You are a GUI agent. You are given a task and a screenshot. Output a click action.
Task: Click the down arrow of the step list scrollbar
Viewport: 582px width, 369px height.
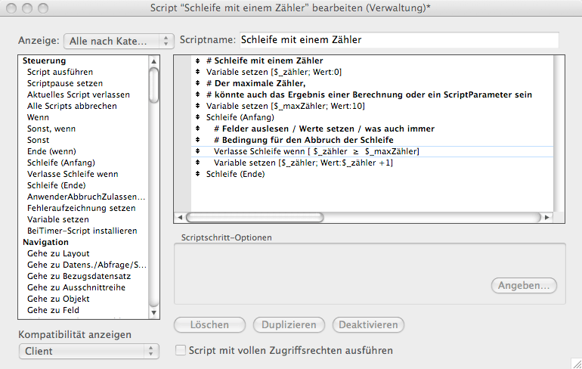pos(154,312)
